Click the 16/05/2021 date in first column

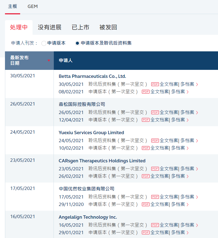(x=22, y=216)
